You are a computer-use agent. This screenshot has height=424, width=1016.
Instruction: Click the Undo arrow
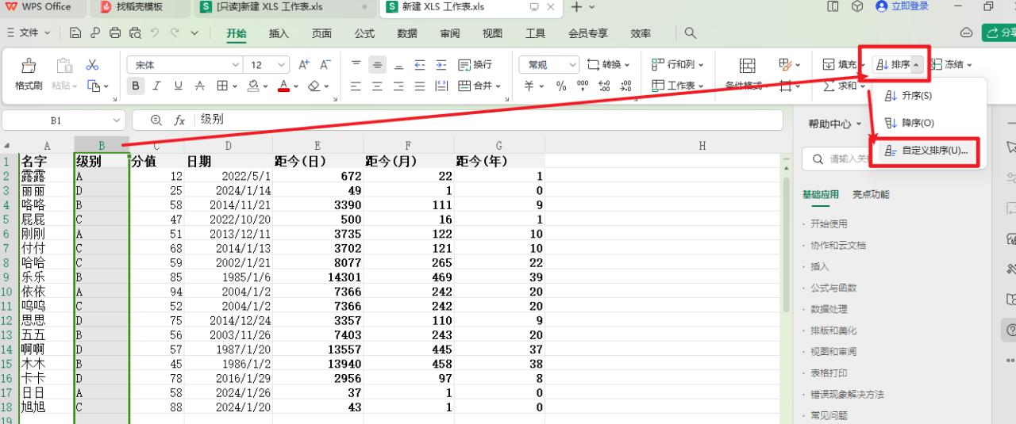[155, 33]
